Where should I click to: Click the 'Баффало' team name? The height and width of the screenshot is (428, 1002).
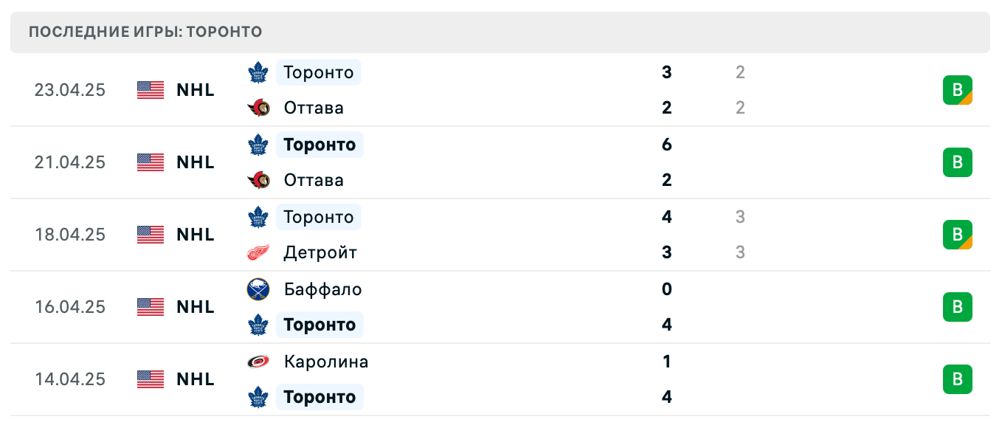[322, 289]
